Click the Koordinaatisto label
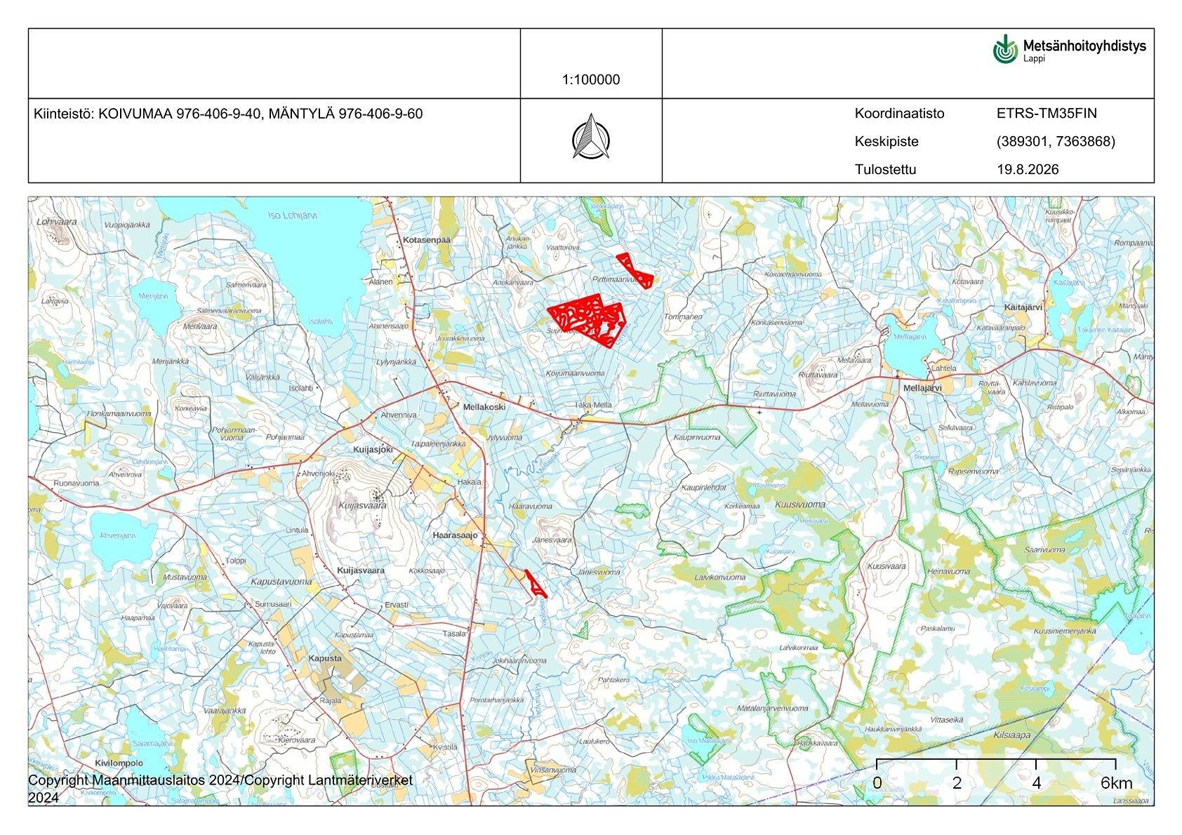Image resolution: width=1182 pixels, height=835 pixels. pos(899,114)
